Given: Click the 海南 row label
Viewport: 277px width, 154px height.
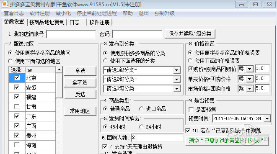Looking at the screenshot, I should (31, 145).
